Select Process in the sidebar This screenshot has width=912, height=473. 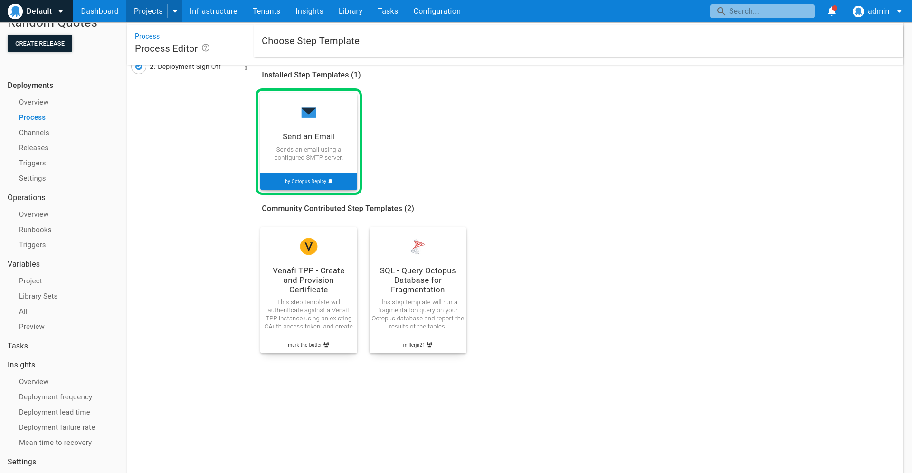pos(32,117)
